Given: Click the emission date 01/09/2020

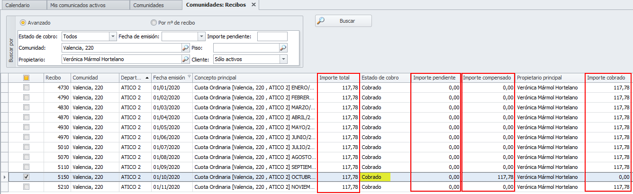Looking at the screenshot, I should [166, 167].
